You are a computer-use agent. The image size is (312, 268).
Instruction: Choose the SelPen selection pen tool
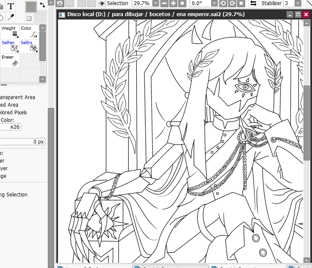(x=10, y=46)
